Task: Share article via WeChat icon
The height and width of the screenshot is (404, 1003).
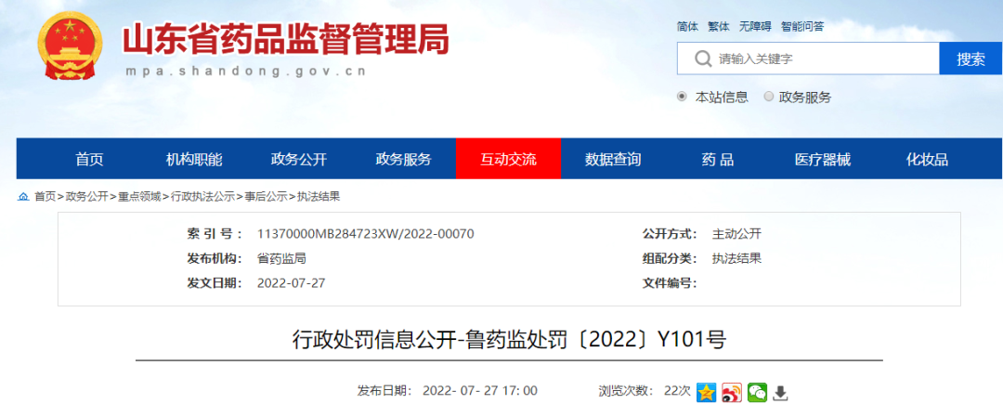Action: click(757, 392)
